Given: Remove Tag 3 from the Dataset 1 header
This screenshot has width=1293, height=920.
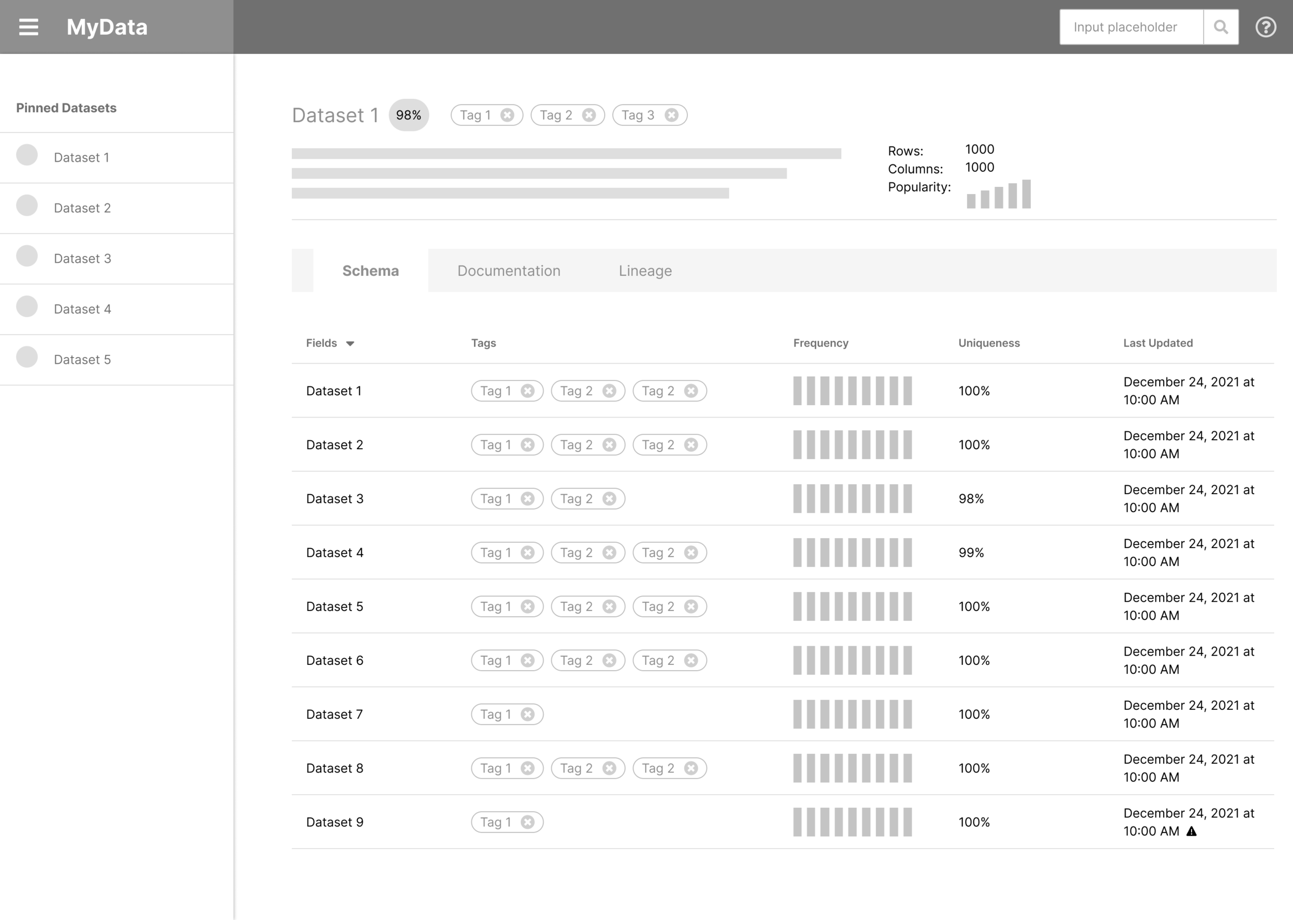Looking at the screenshot, I should pyautogui.click(x=671, y=115).
